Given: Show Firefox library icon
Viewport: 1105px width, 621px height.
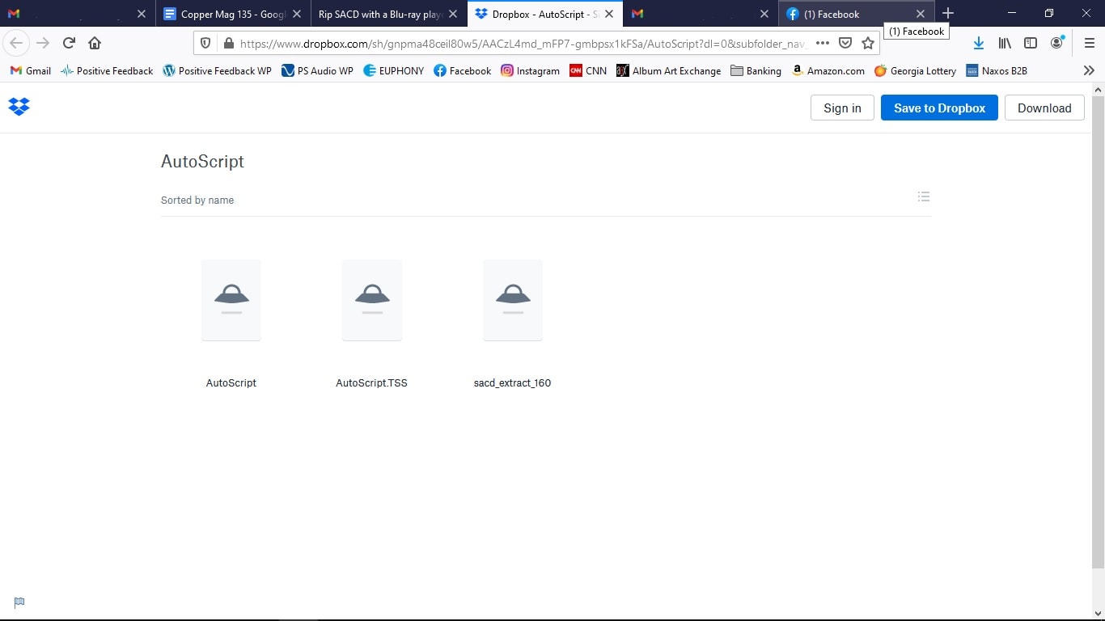Looking at the screenshot, I should click(x=1004, y=43).
